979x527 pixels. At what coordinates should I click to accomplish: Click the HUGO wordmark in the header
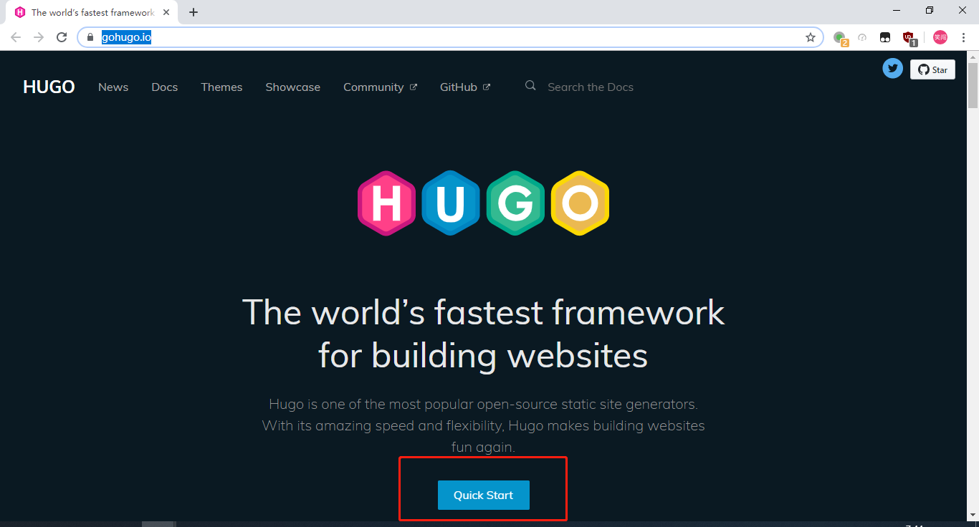[49, 87]
